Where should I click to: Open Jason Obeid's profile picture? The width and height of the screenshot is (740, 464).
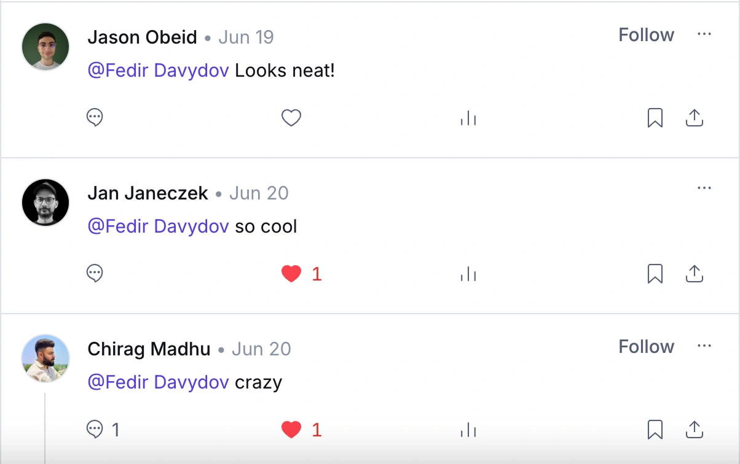(x=45, y=47)
